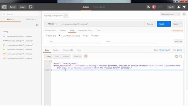The width and height of the screenshot is (188, 106).
Task: Click the Sign In button
Action: click(171, 7)
